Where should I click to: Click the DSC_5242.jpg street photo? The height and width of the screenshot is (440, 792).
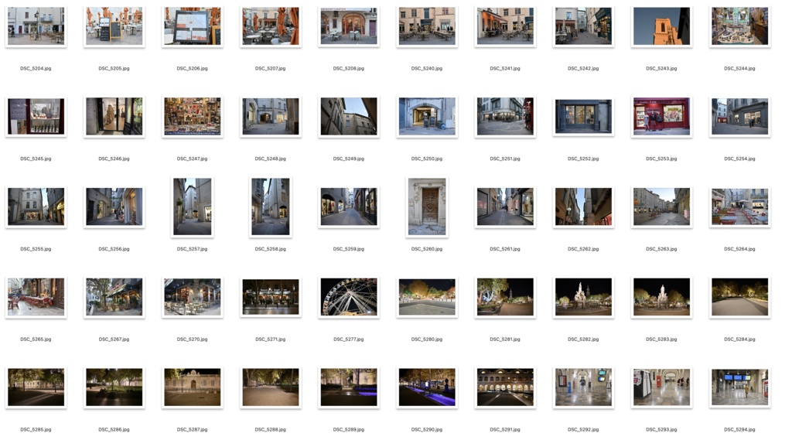(x=583, y=26)
